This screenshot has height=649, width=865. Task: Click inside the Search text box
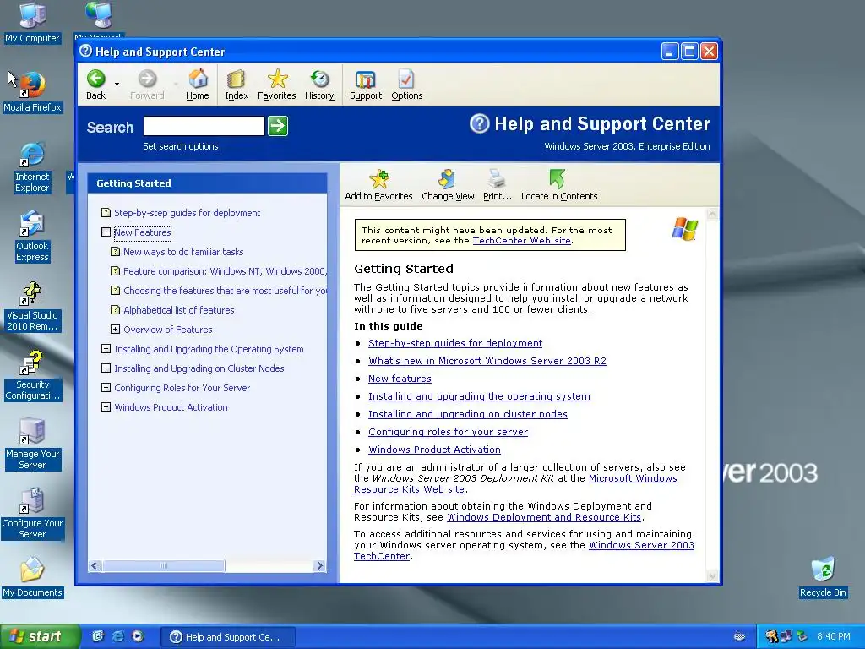[x=204, y=126]
